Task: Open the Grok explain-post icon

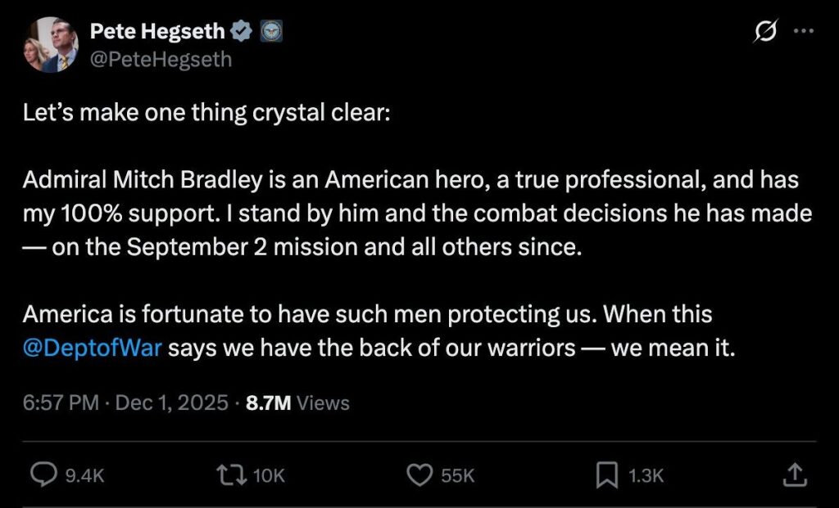Action: click(765, 34)
